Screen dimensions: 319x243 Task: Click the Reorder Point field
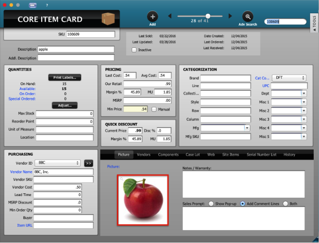coord(65,121)
